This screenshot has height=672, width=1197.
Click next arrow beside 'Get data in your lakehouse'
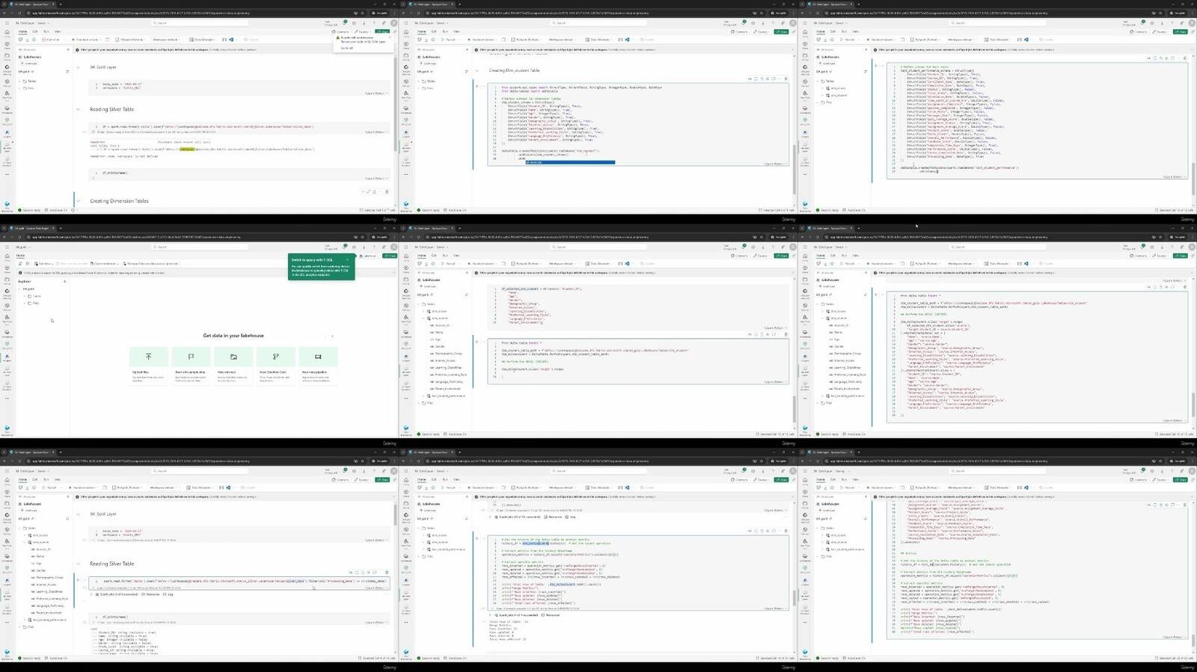pyautogui.click(x=332, y=336)
